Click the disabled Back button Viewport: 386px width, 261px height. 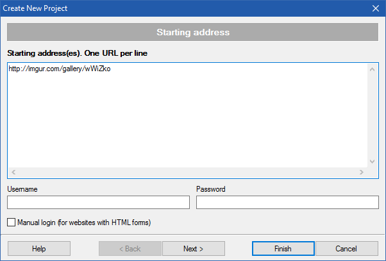point(130,249)
